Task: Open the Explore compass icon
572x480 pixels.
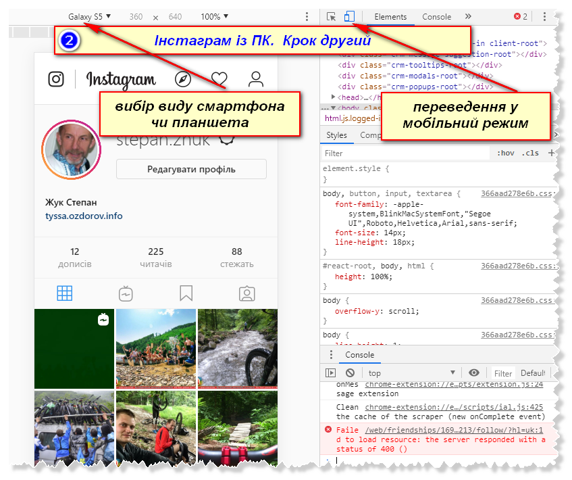Action: tap(183, 79)
